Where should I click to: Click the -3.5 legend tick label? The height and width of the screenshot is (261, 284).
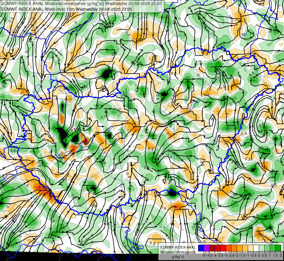[220, 255]
